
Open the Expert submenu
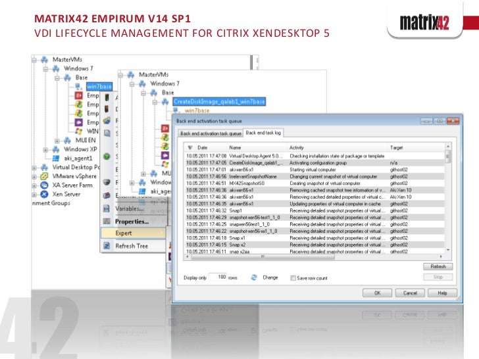pos(134,233)
